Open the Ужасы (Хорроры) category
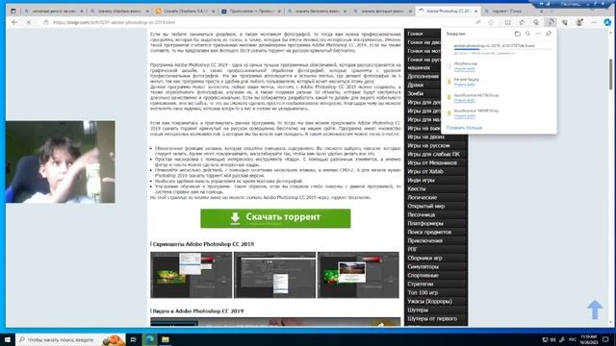This screenshot has height=346, width=616. click(430, 301)
